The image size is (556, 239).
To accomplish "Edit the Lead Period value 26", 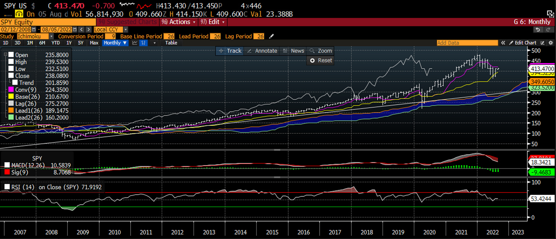I will click(215, 36).
